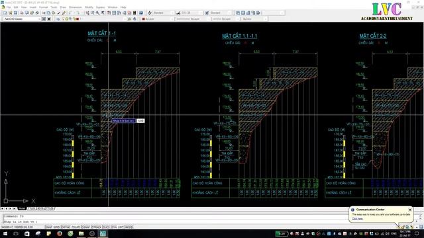Click the Windows Start button
The width and height of the screenshot is (424, 238).
pos(5,233)
